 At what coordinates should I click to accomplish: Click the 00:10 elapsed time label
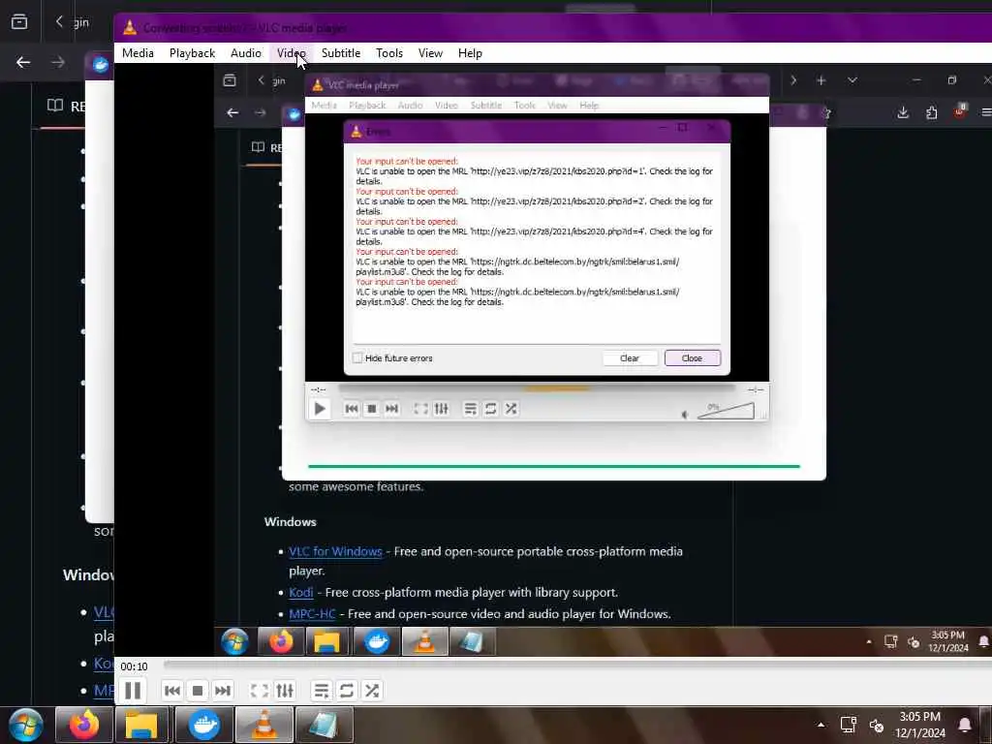(134, 666)
